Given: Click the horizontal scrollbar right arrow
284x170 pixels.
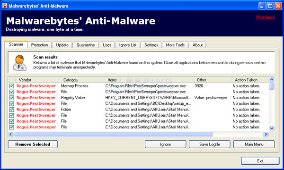Looking at the screenshot, I should (x=266, y=134).
